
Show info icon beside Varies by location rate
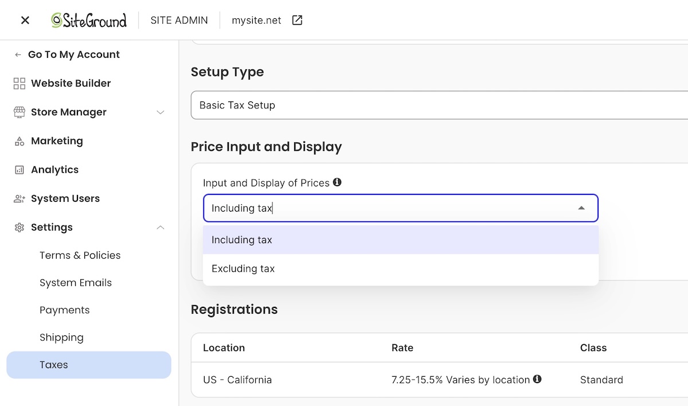click(x=537, y=379)
